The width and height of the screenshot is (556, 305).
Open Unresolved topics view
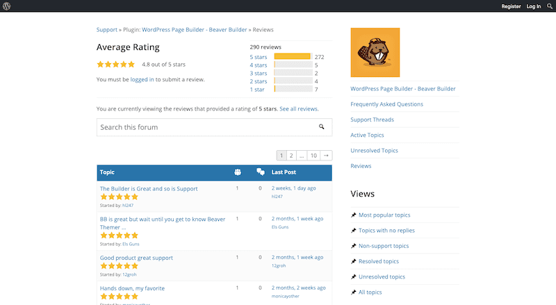click(382, 277)
